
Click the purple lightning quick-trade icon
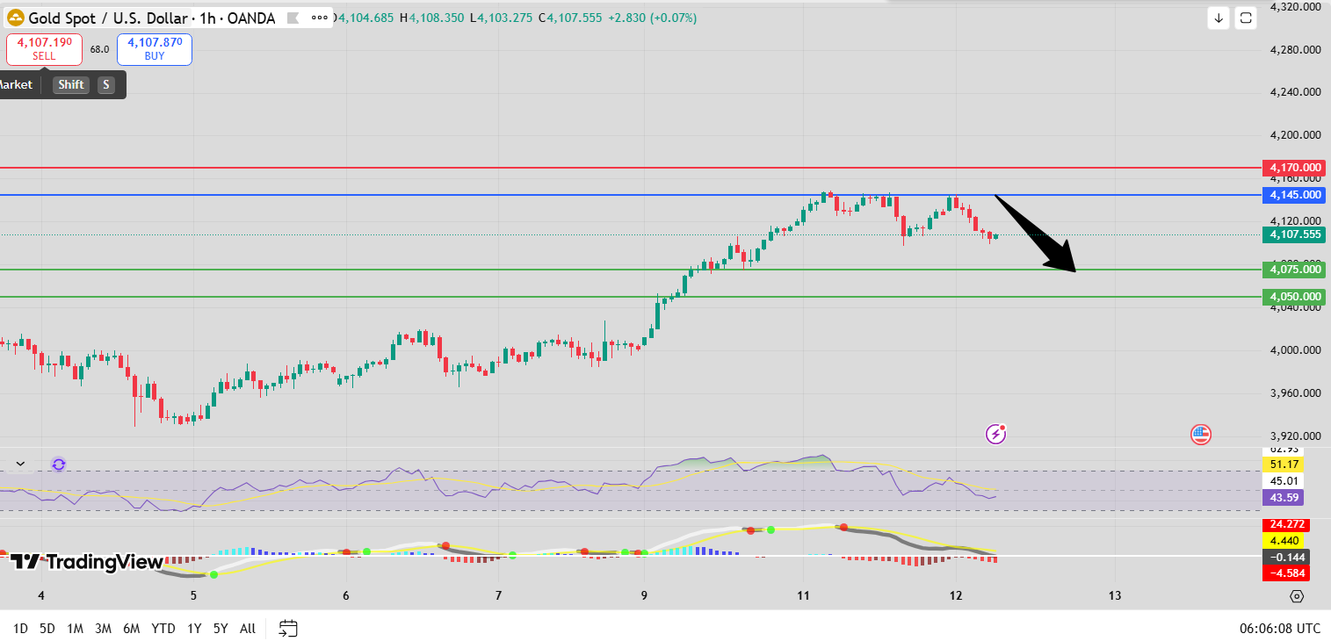tap(995, 434)
